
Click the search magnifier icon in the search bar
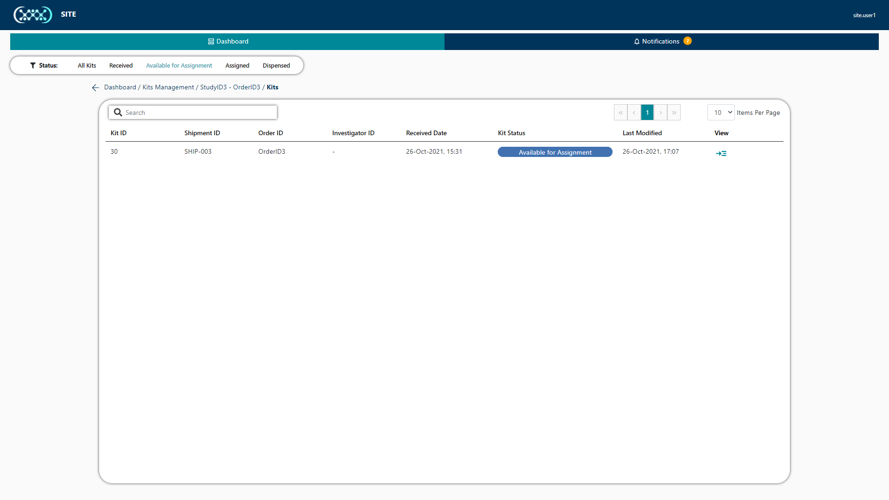point(118,112)
